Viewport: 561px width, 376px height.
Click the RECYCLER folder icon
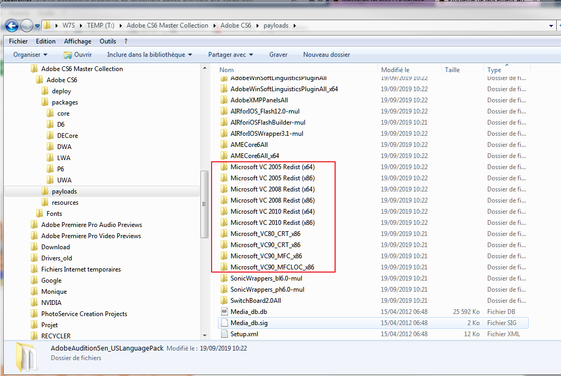pyautogui.click(x=34, y=336)
